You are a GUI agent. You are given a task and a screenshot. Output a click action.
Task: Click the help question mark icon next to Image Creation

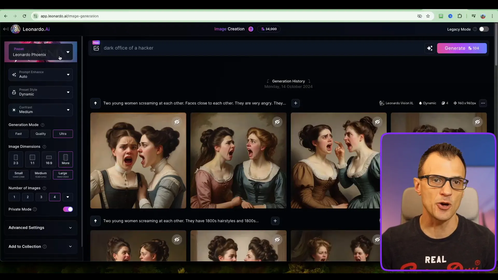[x=250, y=29]
